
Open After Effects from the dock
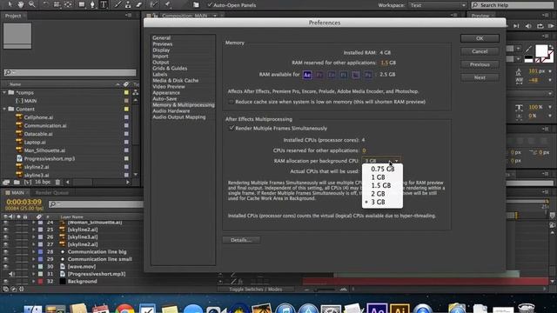[x=377, y=309]
